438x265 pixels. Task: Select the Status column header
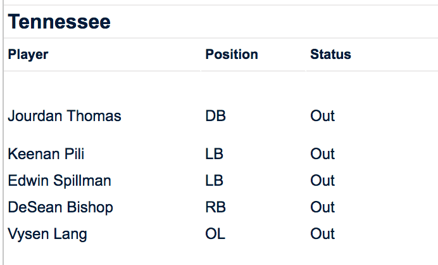coord(330,55)
